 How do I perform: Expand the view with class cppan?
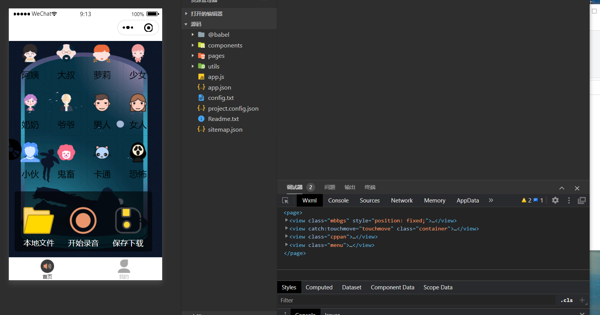click(286, 237)
